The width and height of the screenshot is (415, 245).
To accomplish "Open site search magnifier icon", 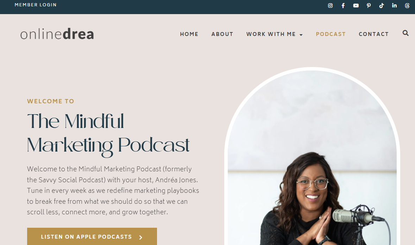I will click(405, 33).
